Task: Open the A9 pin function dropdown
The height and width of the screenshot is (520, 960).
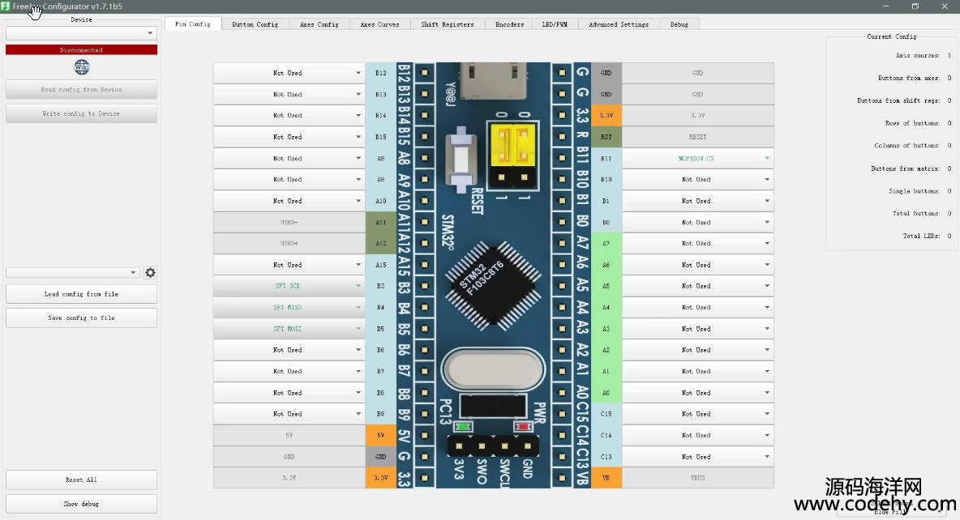Action: pos(289,180)
